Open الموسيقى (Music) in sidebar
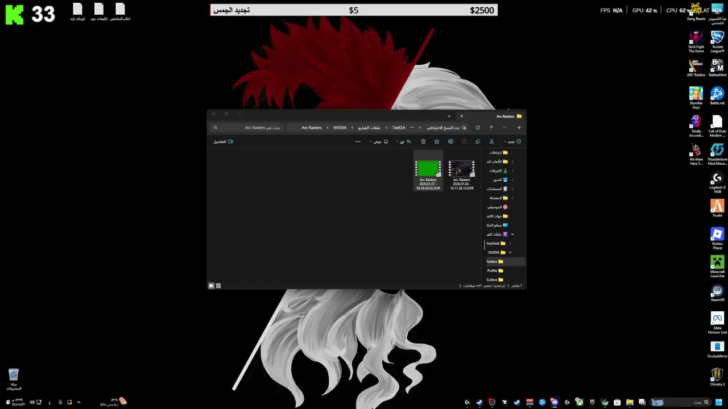The image size is (728, 409). click(x=498, y=207)
